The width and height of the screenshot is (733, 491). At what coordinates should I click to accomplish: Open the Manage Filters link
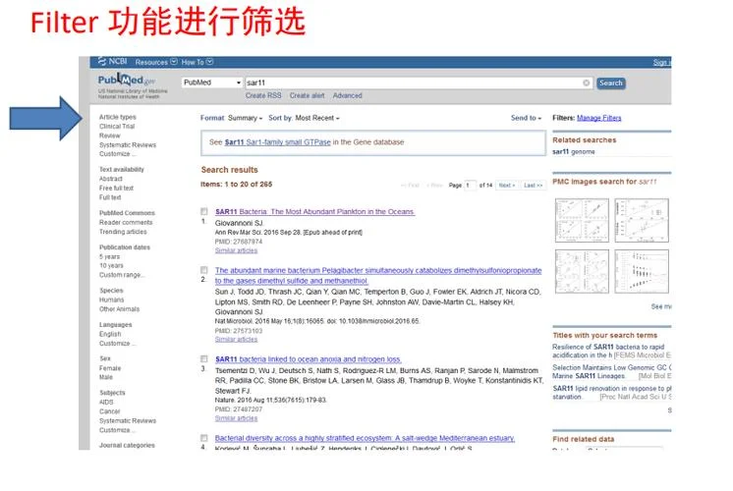click(x=598, y=118)
